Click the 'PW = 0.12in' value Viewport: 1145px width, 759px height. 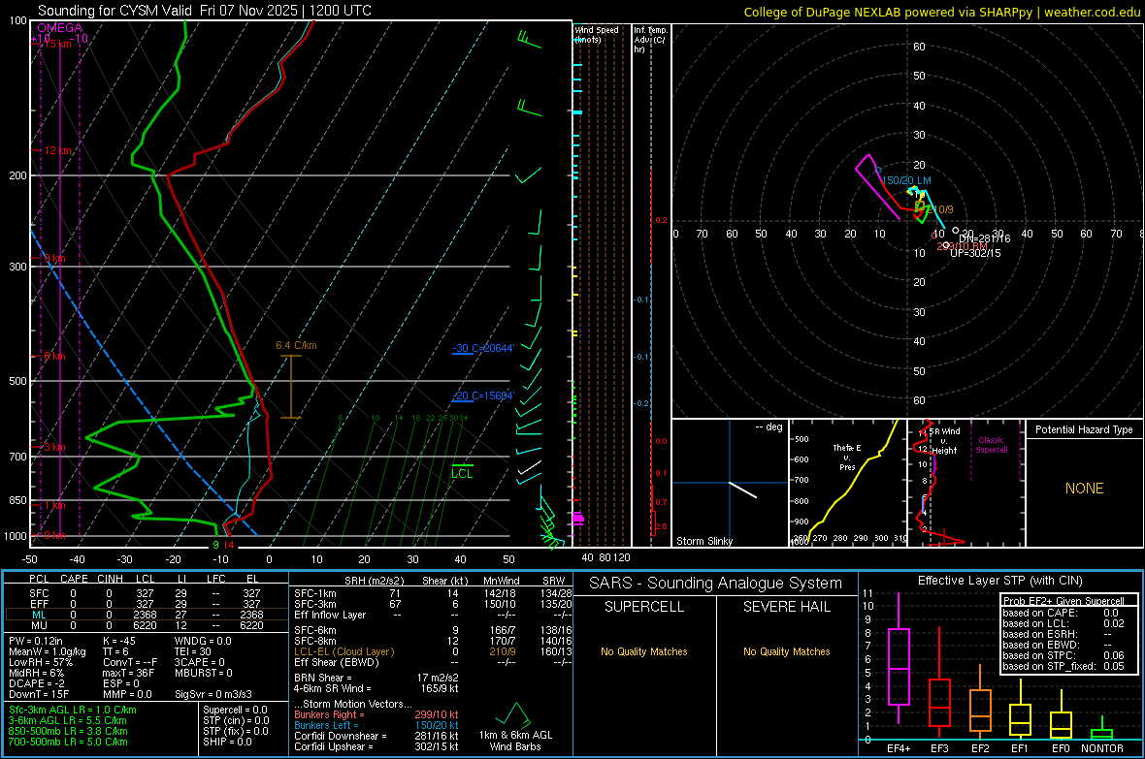tap(36, 641)
